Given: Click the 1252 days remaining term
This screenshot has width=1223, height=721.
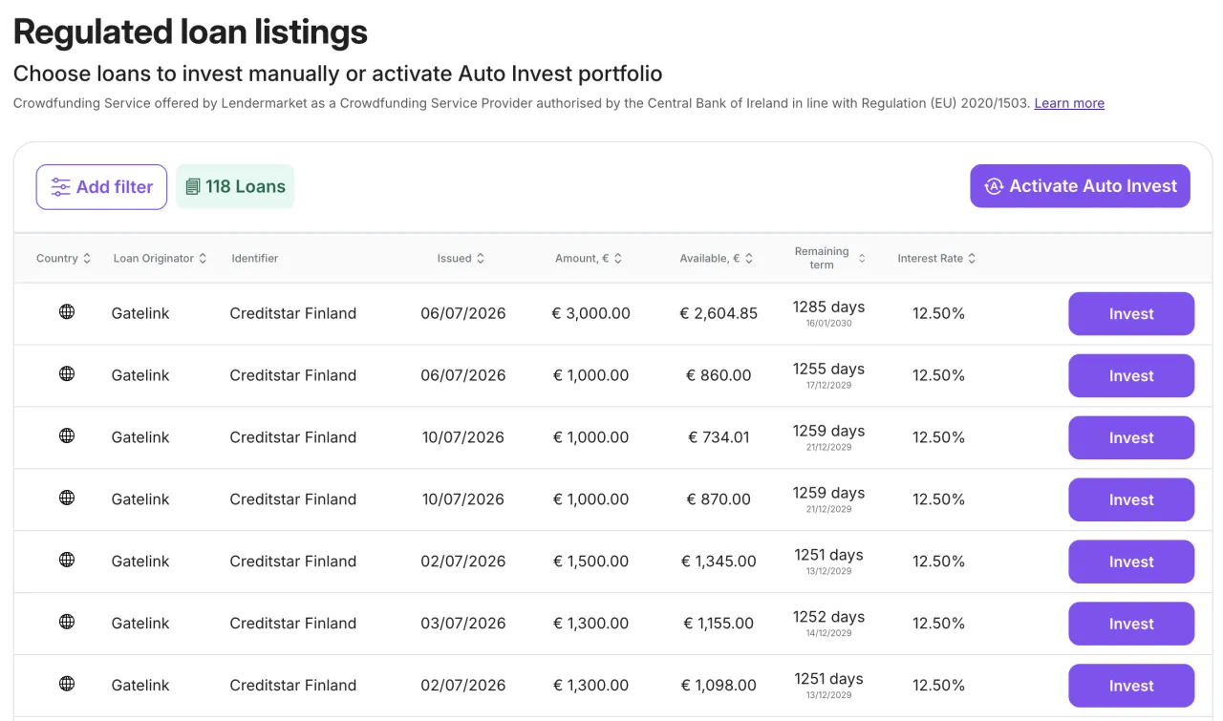Looking at the screenshot, I should [828, 618].
